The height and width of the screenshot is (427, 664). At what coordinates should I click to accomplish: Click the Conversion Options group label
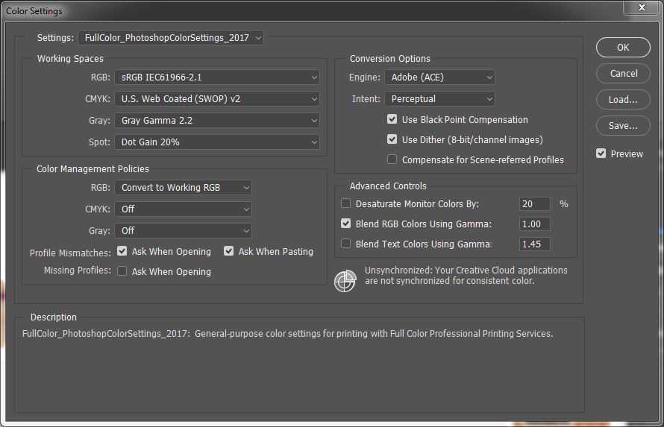389,59
